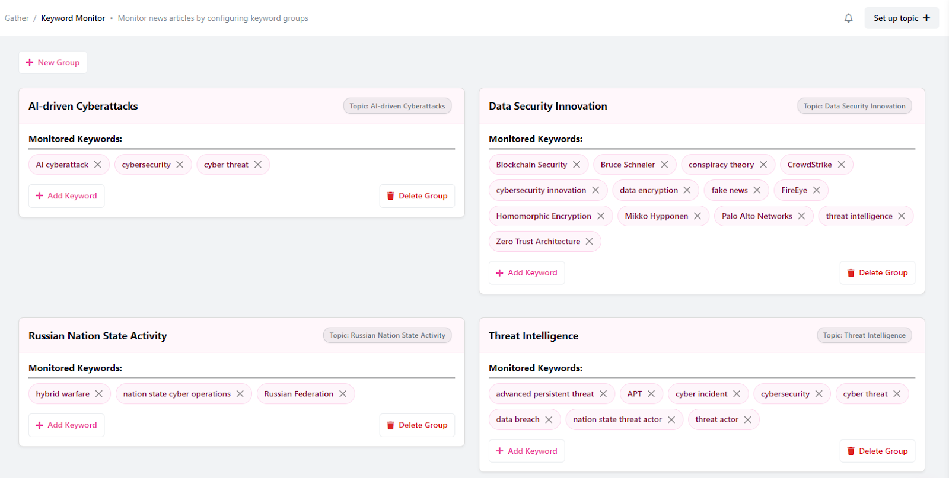Click the 'Topic: Threat Intelligence' tag

pos(864,335)
